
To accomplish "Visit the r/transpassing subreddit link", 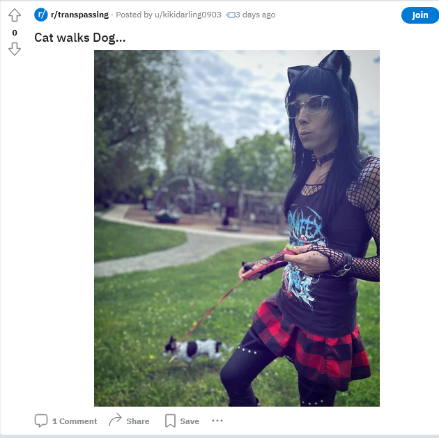I will click(80, 15).
